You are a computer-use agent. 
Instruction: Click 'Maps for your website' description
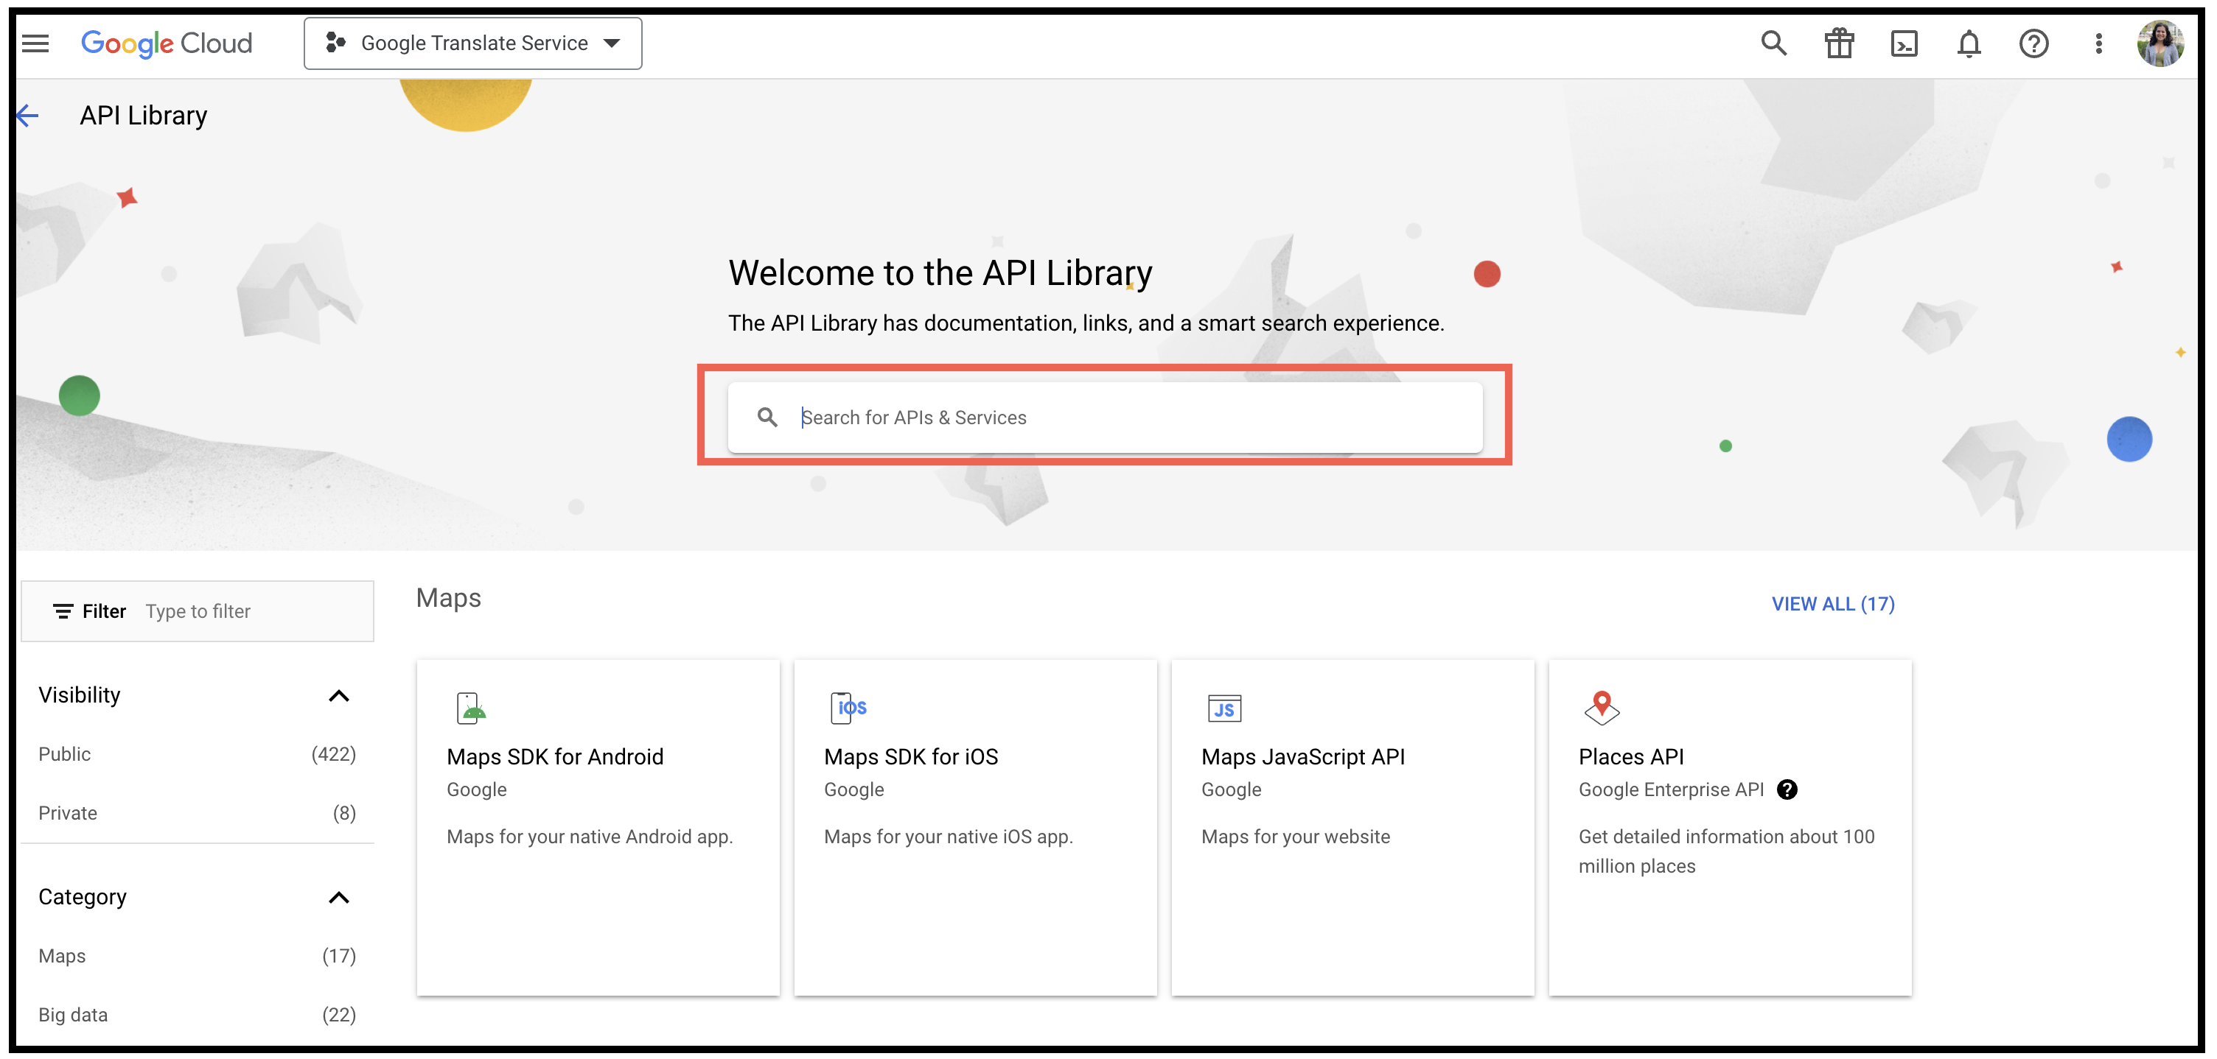[1295, 836]
